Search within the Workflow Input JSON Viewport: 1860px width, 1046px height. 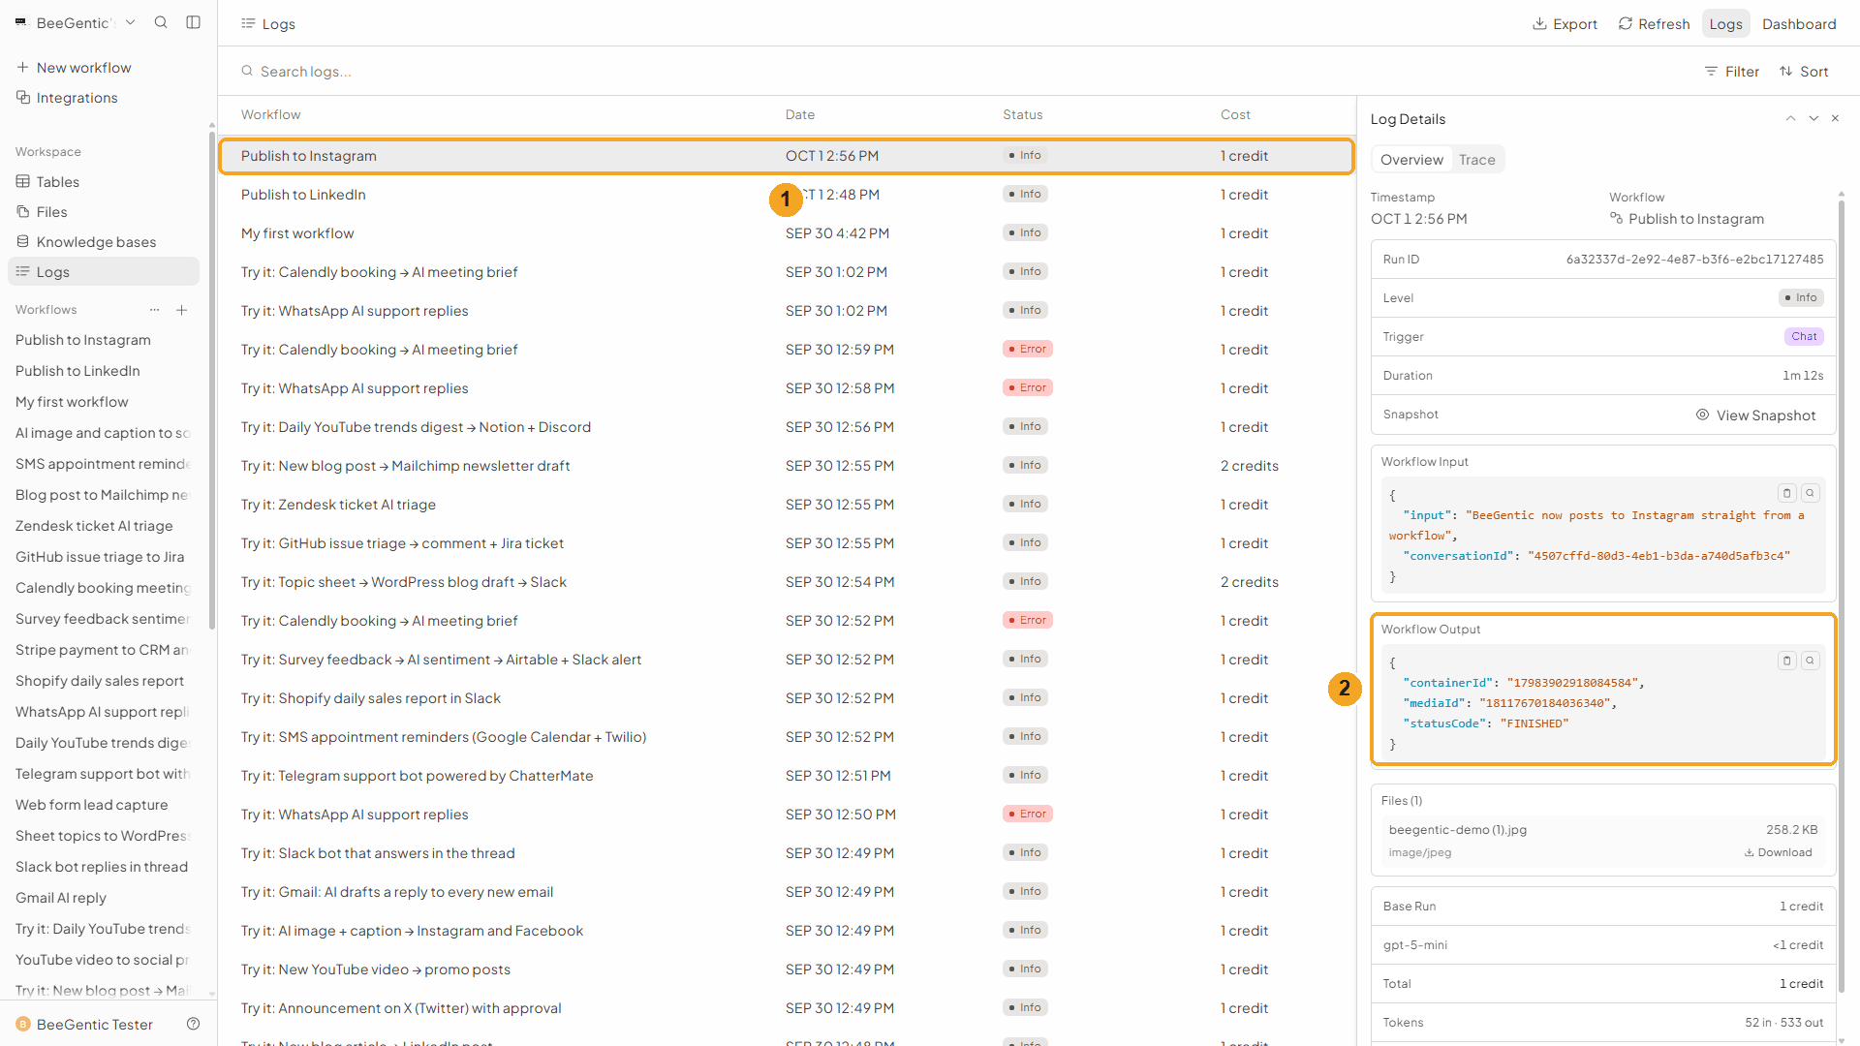pyautogui.click(x=1810, y=493)
